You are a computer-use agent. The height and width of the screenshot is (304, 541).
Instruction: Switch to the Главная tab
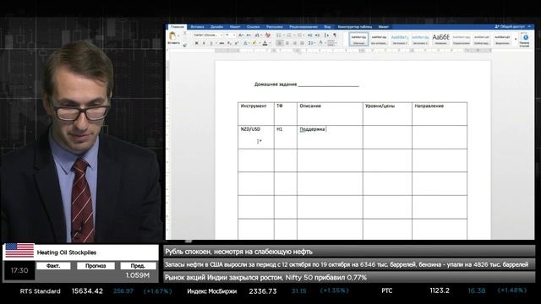178,26
